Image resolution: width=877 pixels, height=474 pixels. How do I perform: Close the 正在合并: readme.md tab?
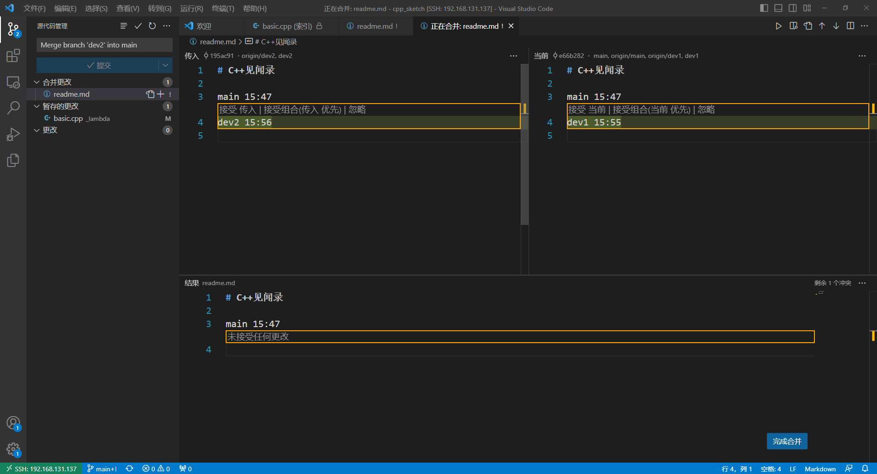pyautogui.click(x=511, y=26)
